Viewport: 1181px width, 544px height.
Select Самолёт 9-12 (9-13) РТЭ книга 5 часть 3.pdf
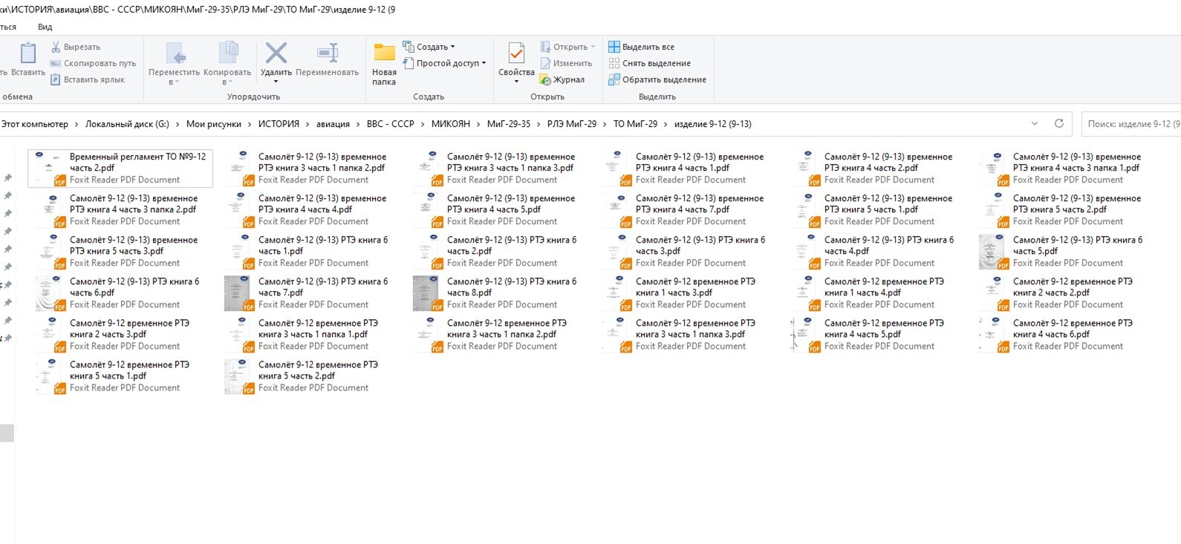[120, 252]
